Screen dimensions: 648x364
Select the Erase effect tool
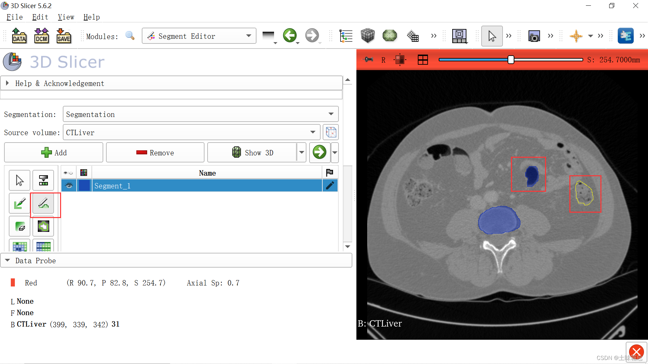20,226
